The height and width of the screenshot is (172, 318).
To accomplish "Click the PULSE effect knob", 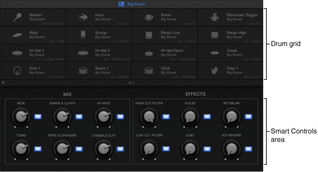I will (x=190, y=117).
